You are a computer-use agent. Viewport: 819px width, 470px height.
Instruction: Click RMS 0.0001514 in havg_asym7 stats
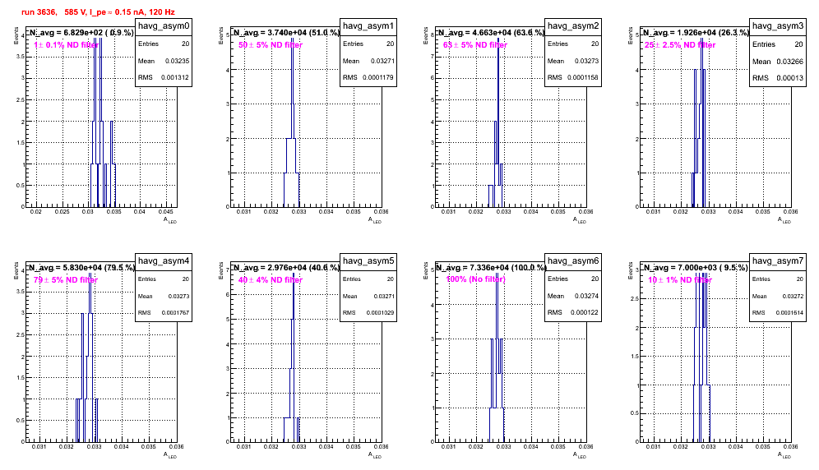point(778,312)
